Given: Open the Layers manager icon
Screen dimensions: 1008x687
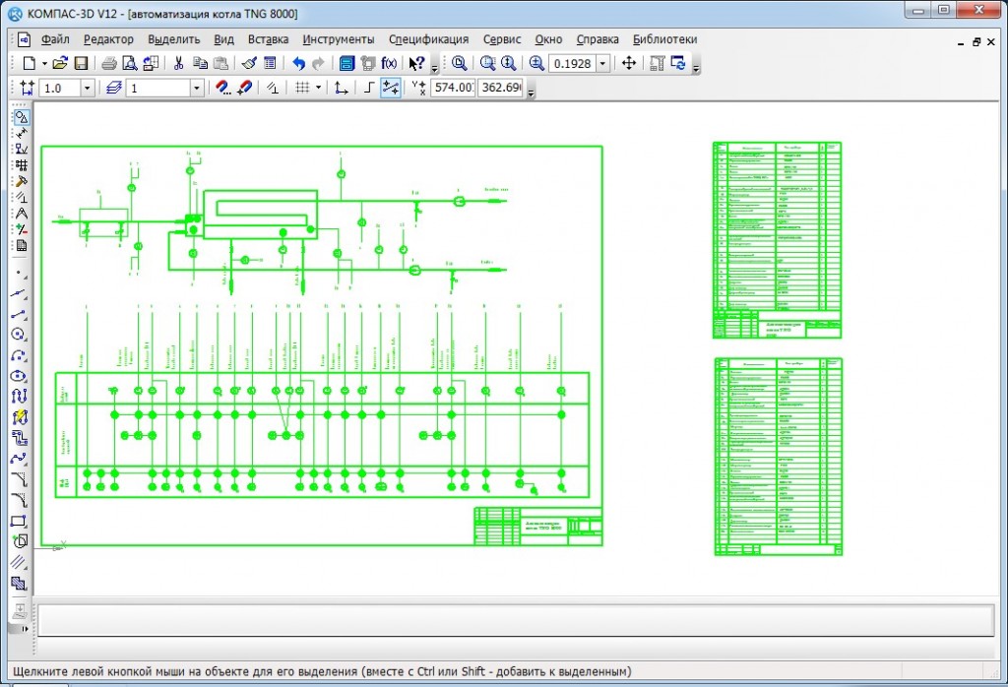Looking at the screenshot, I should click(114, 88).
